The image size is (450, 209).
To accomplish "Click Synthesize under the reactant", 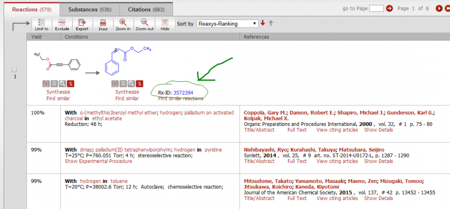I will [58, 92].
